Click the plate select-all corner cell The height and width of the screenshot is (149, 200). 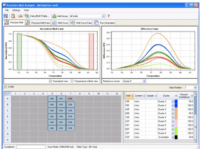8,94
